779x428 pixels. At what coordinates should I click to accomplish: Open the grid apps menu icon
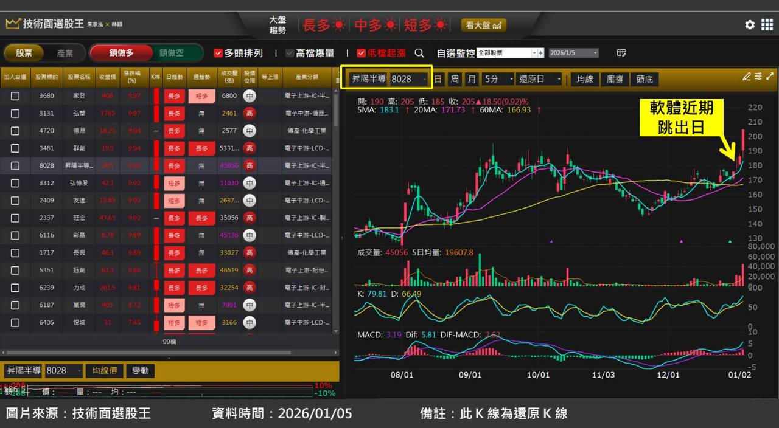[x=767, y=25]
